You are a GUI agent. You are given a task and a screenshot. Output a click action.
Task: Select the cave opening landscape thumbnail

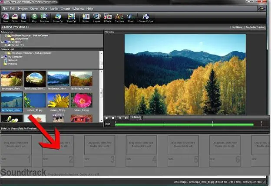[x=35, y=78]
